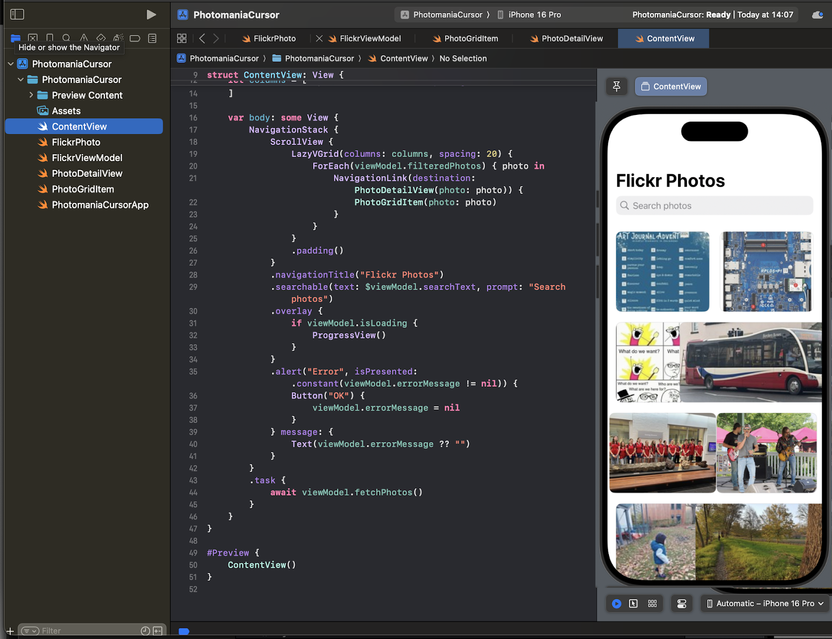Switch to the PhotoGridItem tab

(465, 38)
